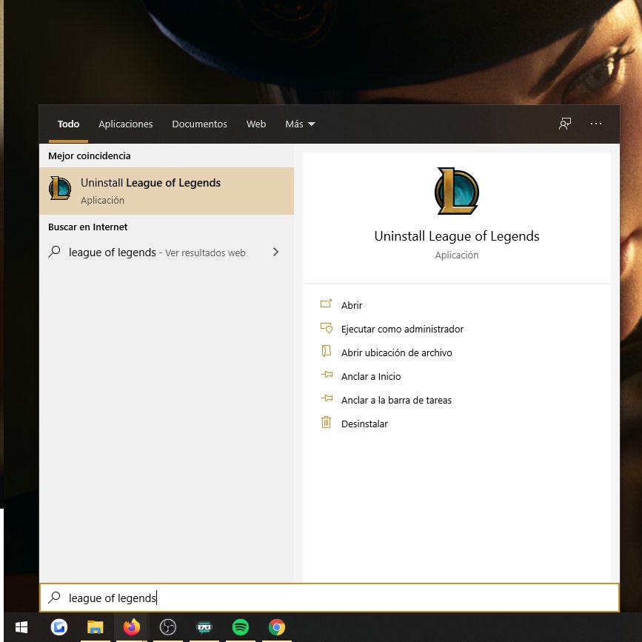Screen dimensions: 642x642
Task: Choose Abrir ubicación de archivo
Action: pyautogui.click(x=396, y=353)
